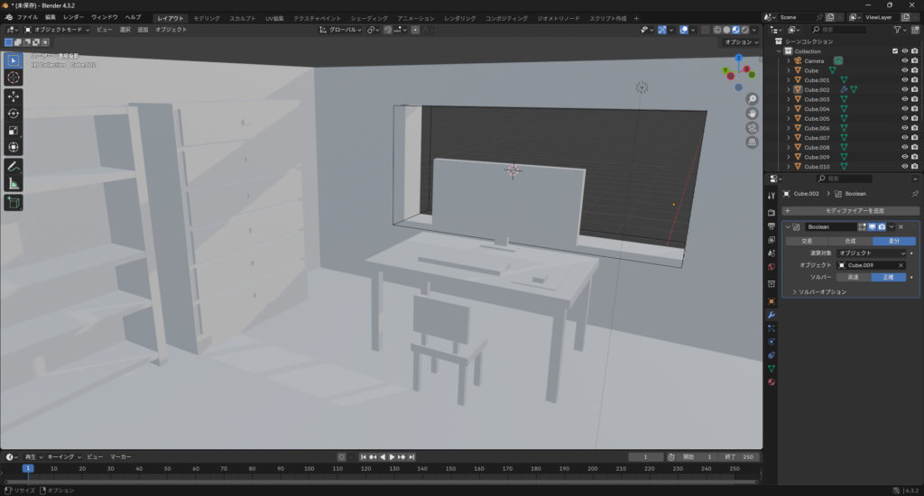The height and width of the screenshot is (496, 924).
Task: Select the Rotate tool in the toolbar
Action: tap(14, 113)
